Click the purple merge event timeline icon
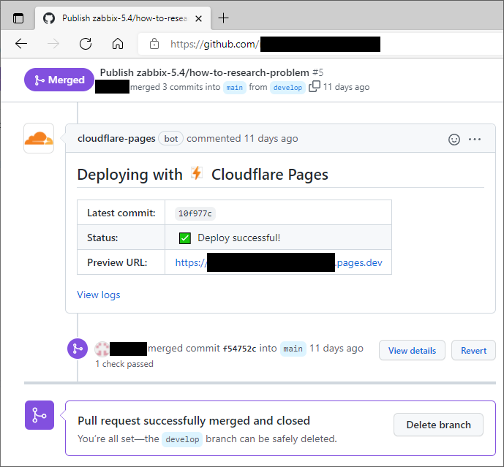Viewport: 504px width, 467px height. [78, 349]
